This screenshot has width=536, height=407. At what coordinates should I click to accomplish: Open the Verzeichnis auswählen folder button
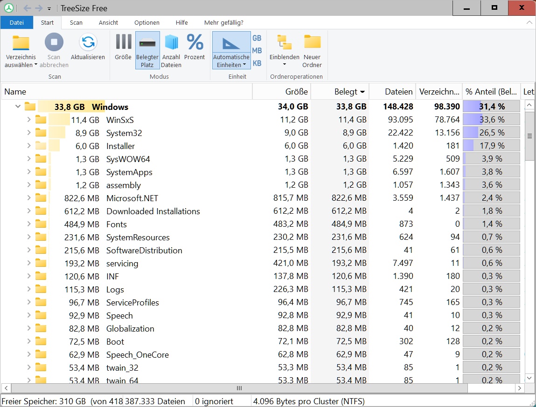[x=21, y=51]
